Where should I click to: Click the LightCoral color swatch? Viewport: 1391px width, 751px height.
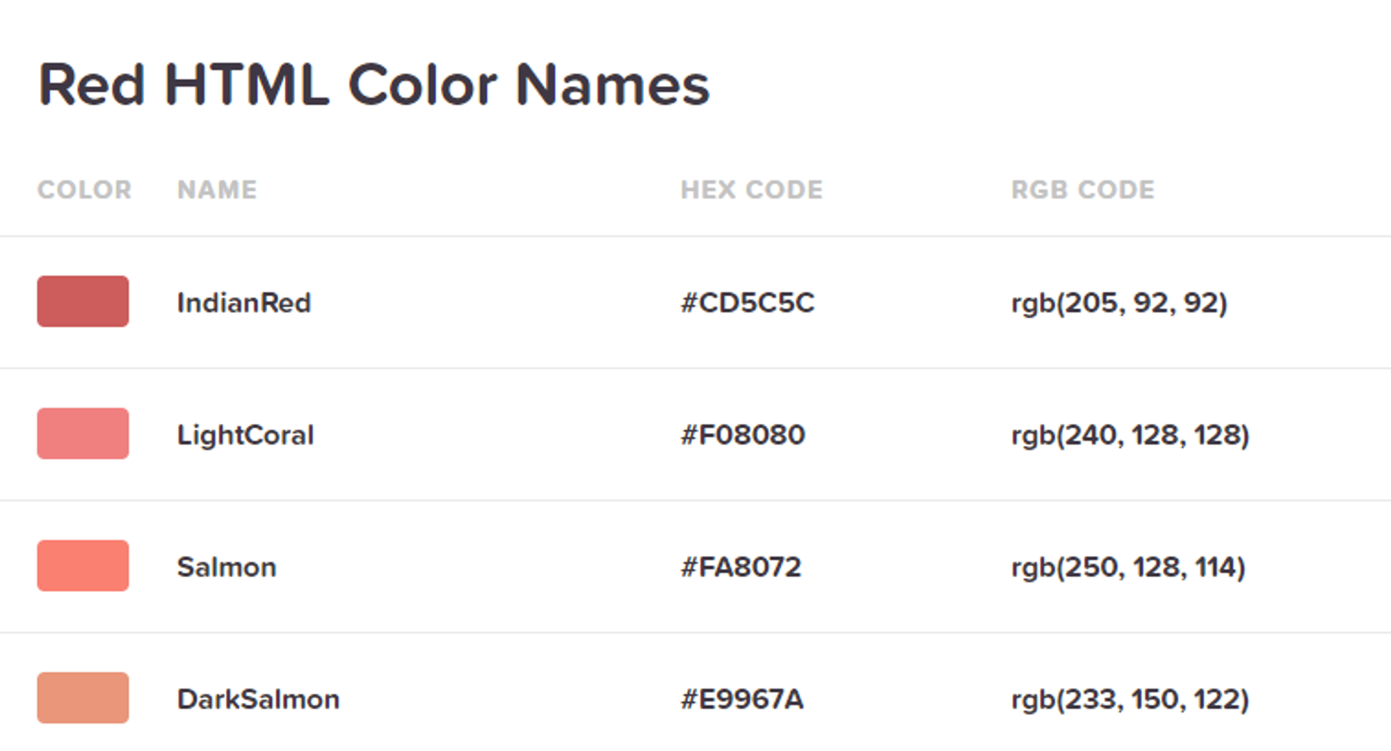pos(83,434)
